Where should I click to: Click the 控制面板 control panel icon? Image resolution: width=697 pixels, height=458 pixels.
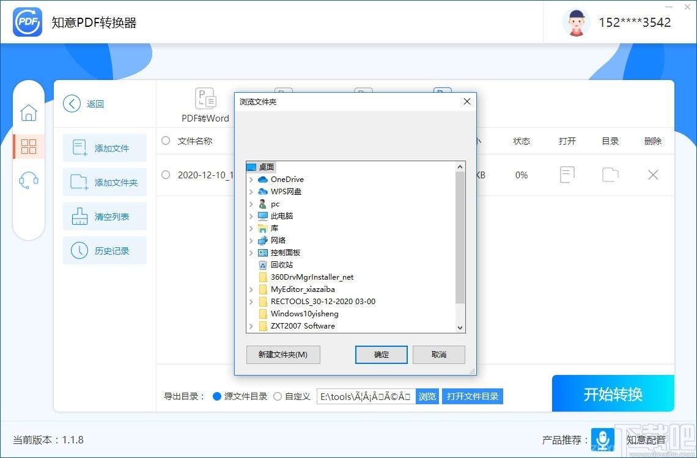(x=263, y=253)
